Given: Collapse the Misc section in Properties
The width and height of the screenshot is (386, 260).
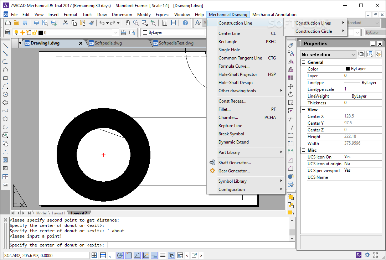Looking at the screenshot, I should [x=304, y=150].
